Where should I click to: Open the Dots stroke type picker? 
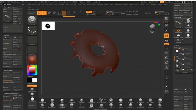click(x=32, y=31)
